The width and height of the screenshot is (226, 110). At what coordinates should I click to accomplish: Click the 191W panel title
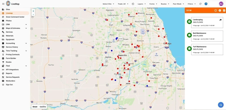click(x=188, y=10)
